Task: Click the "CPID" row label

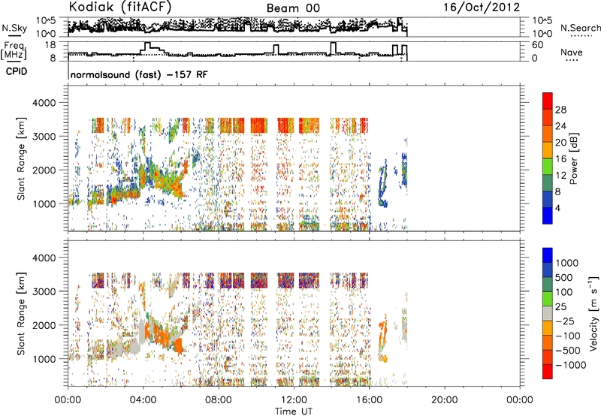Action: coord(17,71)
